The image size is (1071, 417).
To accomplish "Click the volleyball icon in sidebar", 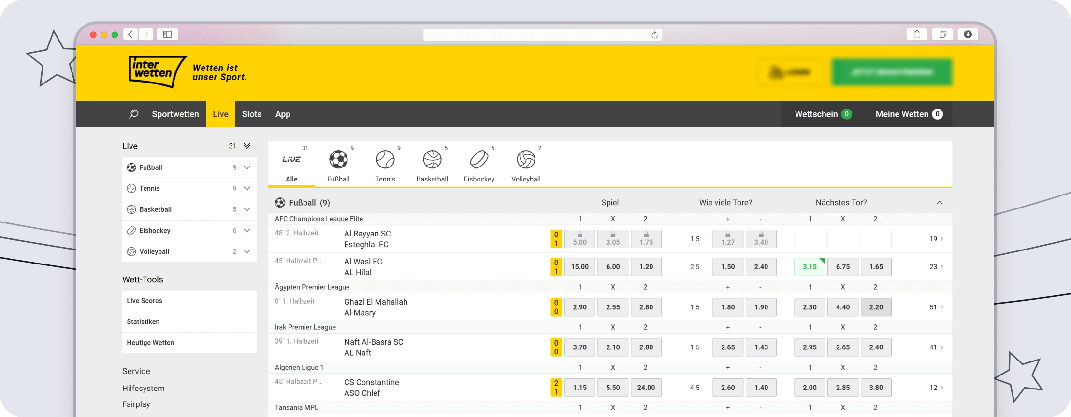I will (131, 251).
